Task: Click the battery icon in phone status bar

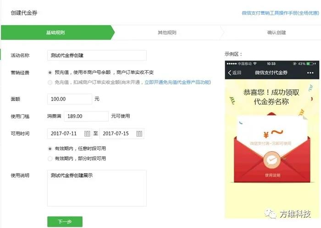Action: 310,64
